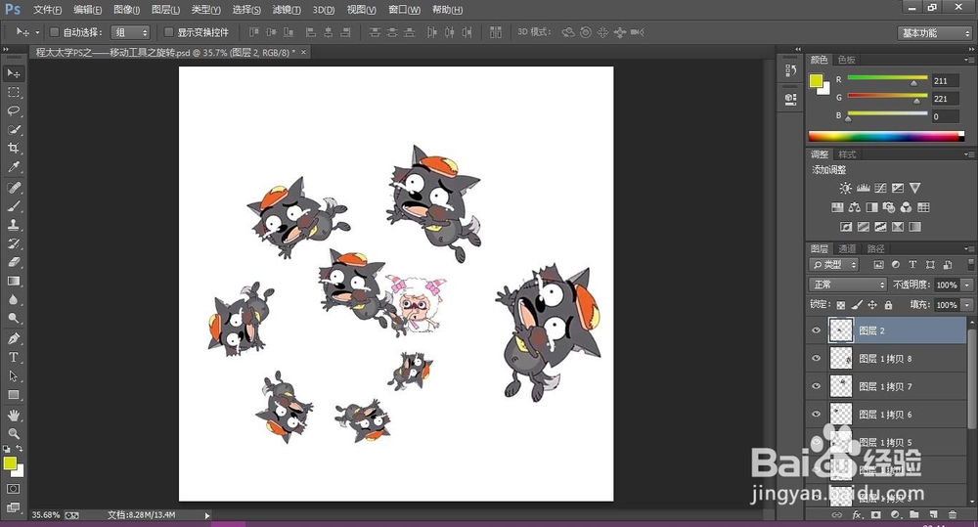Select the Horizontal Type tool
The image size is (978, 527).
pyautogui.click(x=13, y=357)
